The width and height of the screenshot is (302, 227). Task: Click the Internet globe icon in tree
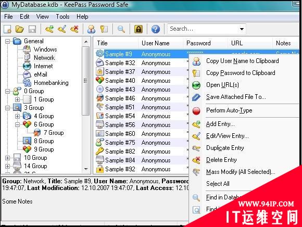click(x=27, y=66)
